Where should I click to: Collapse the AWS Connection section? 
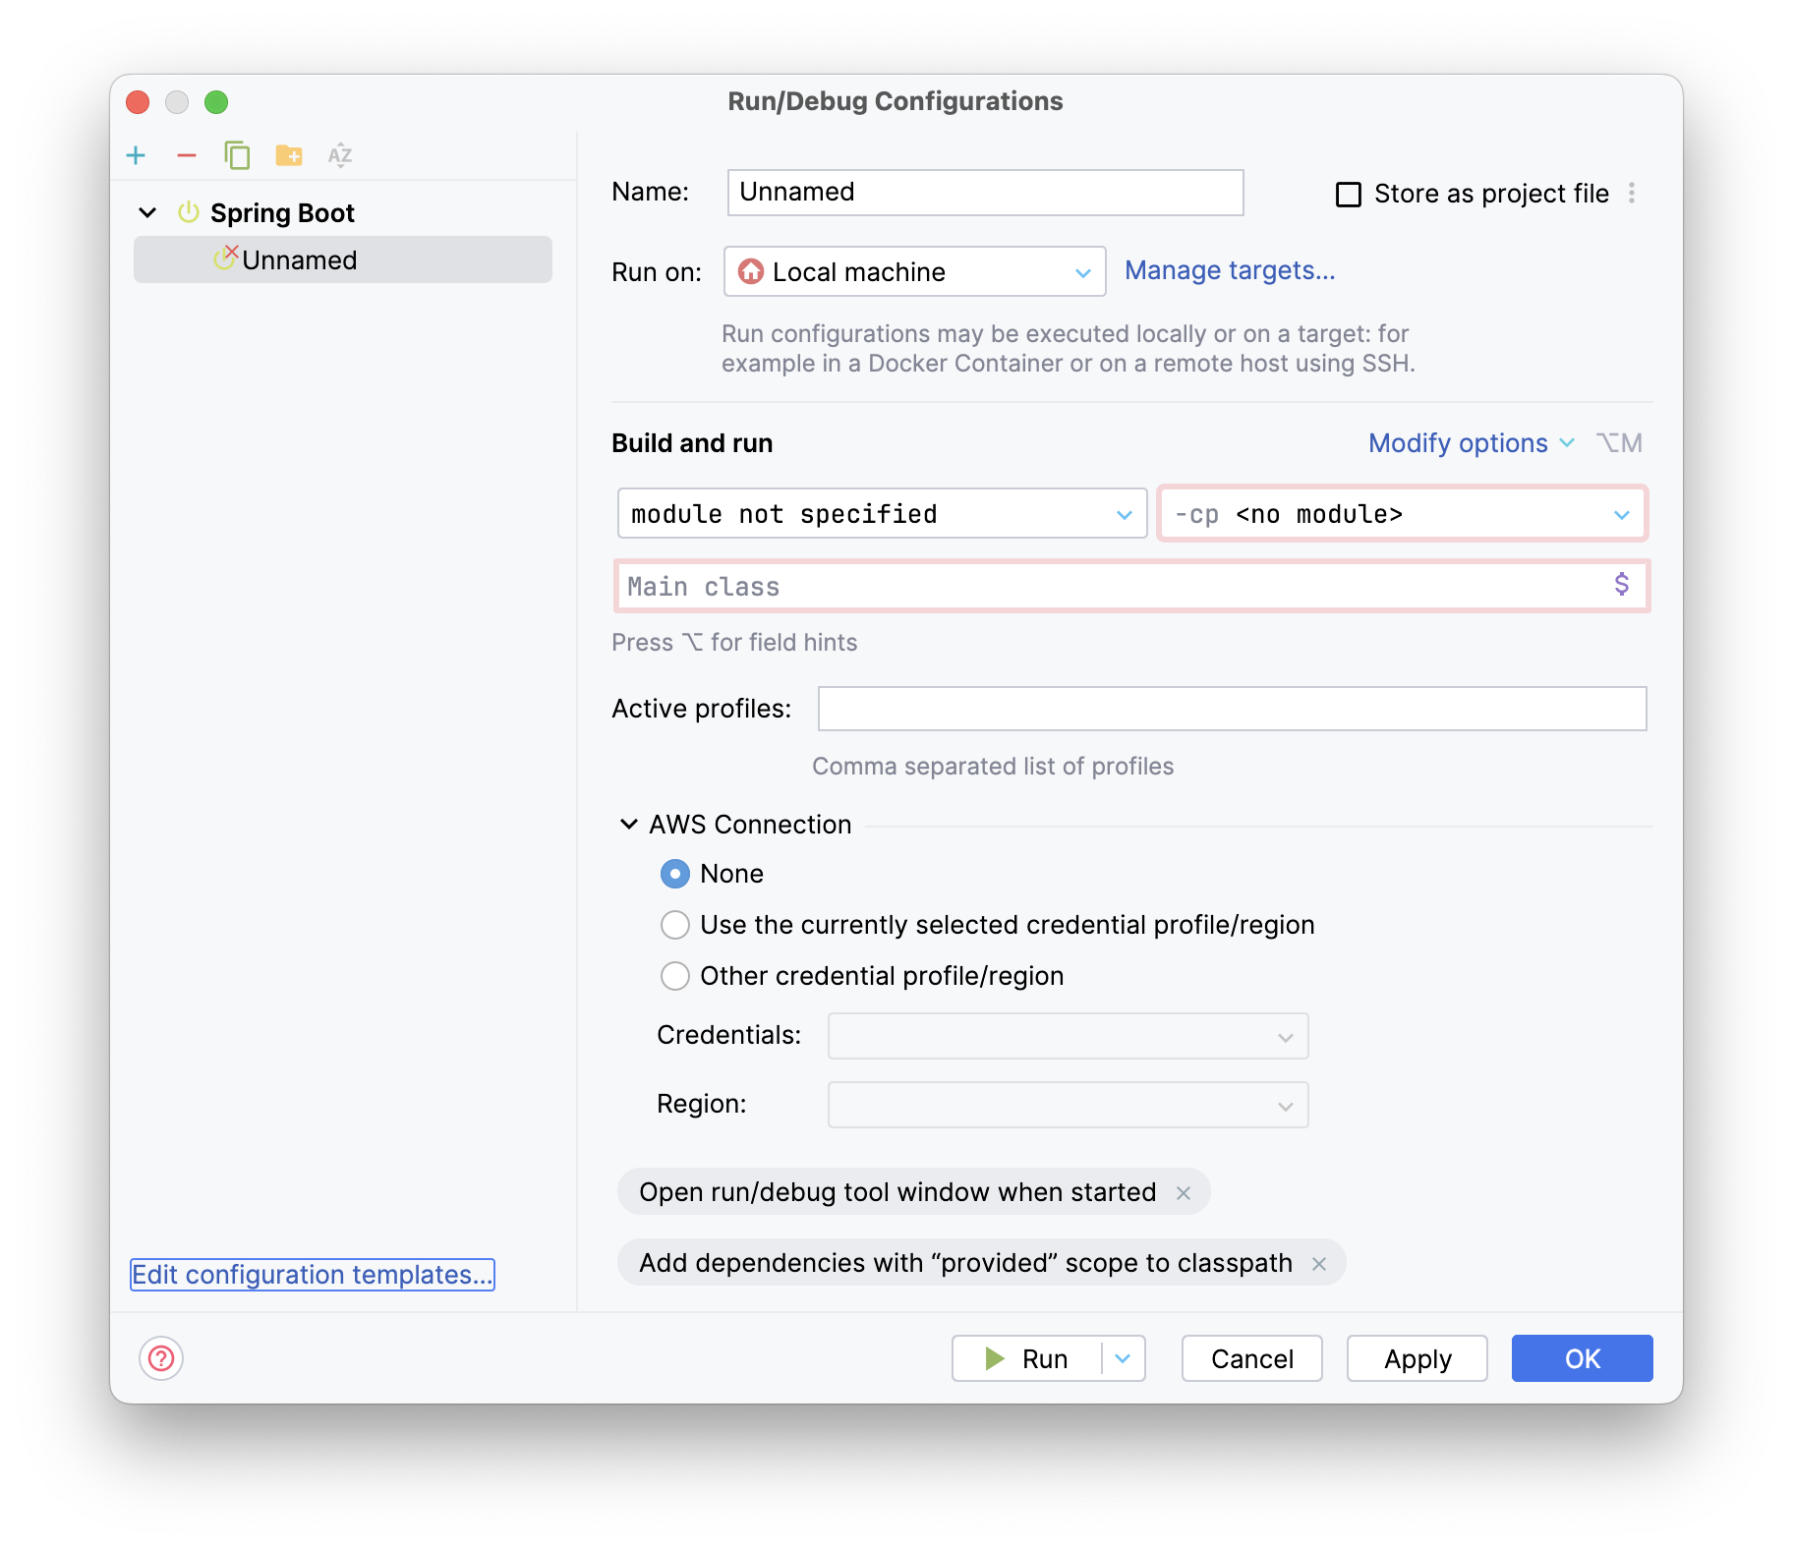(629, 824)
